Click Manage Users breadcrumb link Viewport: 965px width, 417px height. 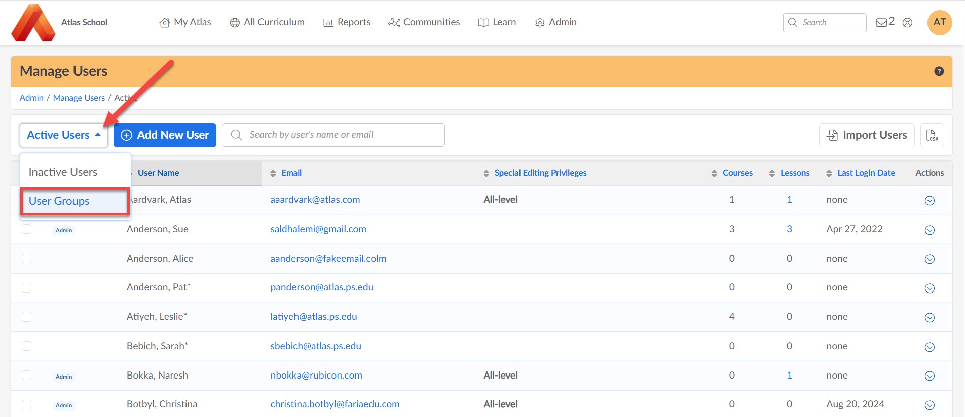[79, 98]
